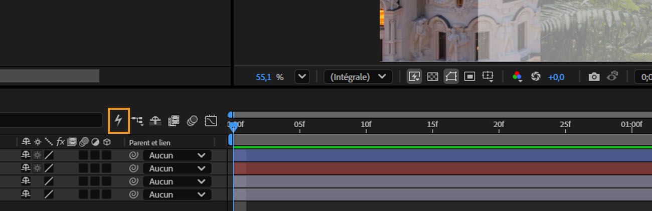Switch quality setting on third layer row

(49, 181)
